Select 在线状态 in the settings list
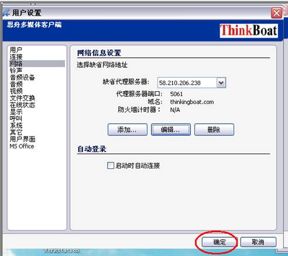 tap(22, 105)
